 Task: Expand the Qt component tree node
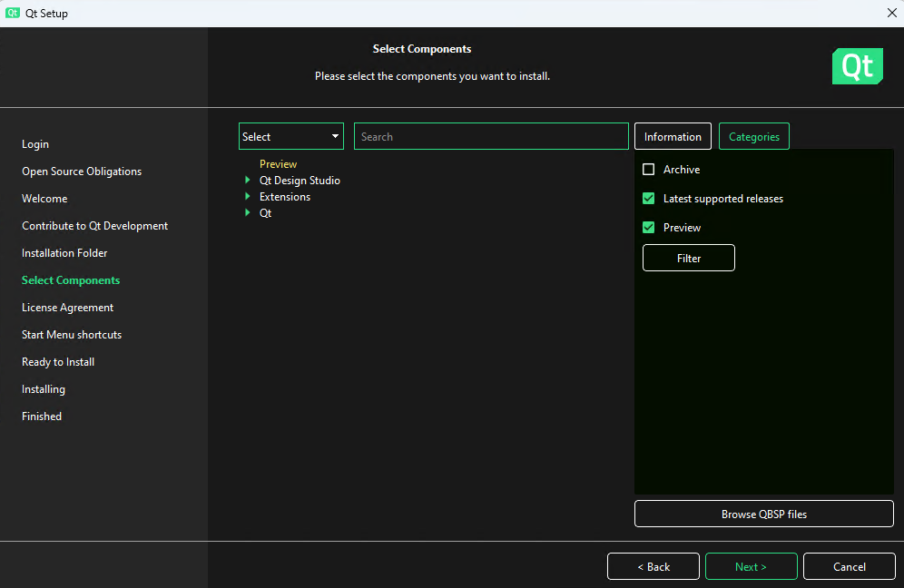tap(248, 212)
